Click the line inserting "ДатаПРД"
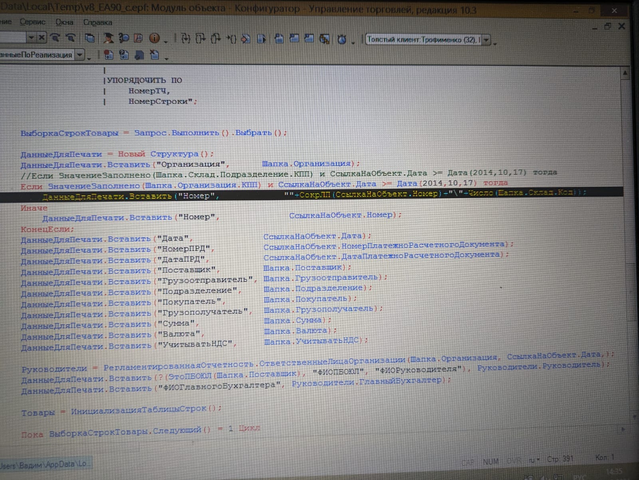This screenshot has height=480, width=639. [265, 258]
